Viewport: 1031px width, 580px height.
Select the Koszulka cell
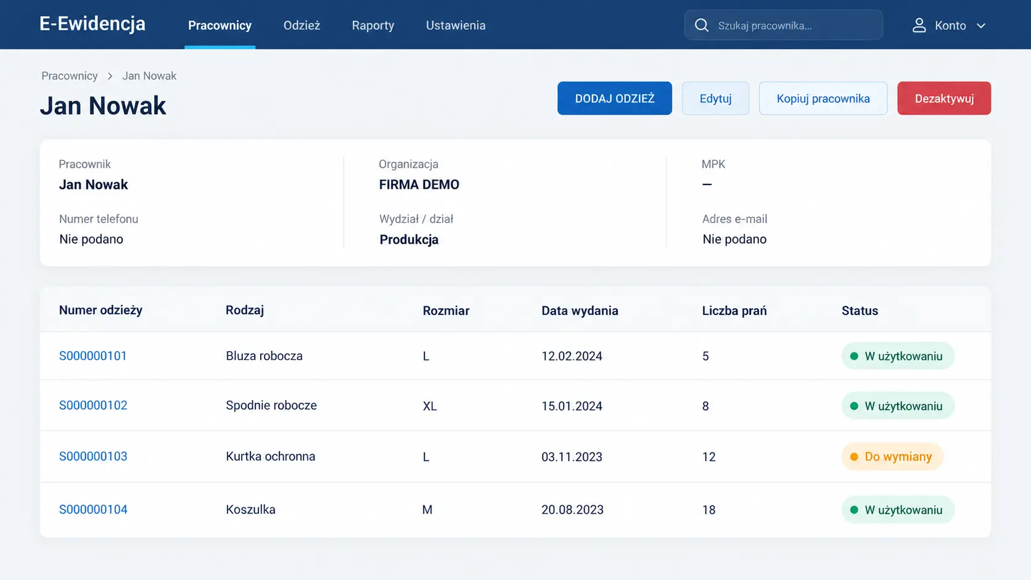pos(250,510)
